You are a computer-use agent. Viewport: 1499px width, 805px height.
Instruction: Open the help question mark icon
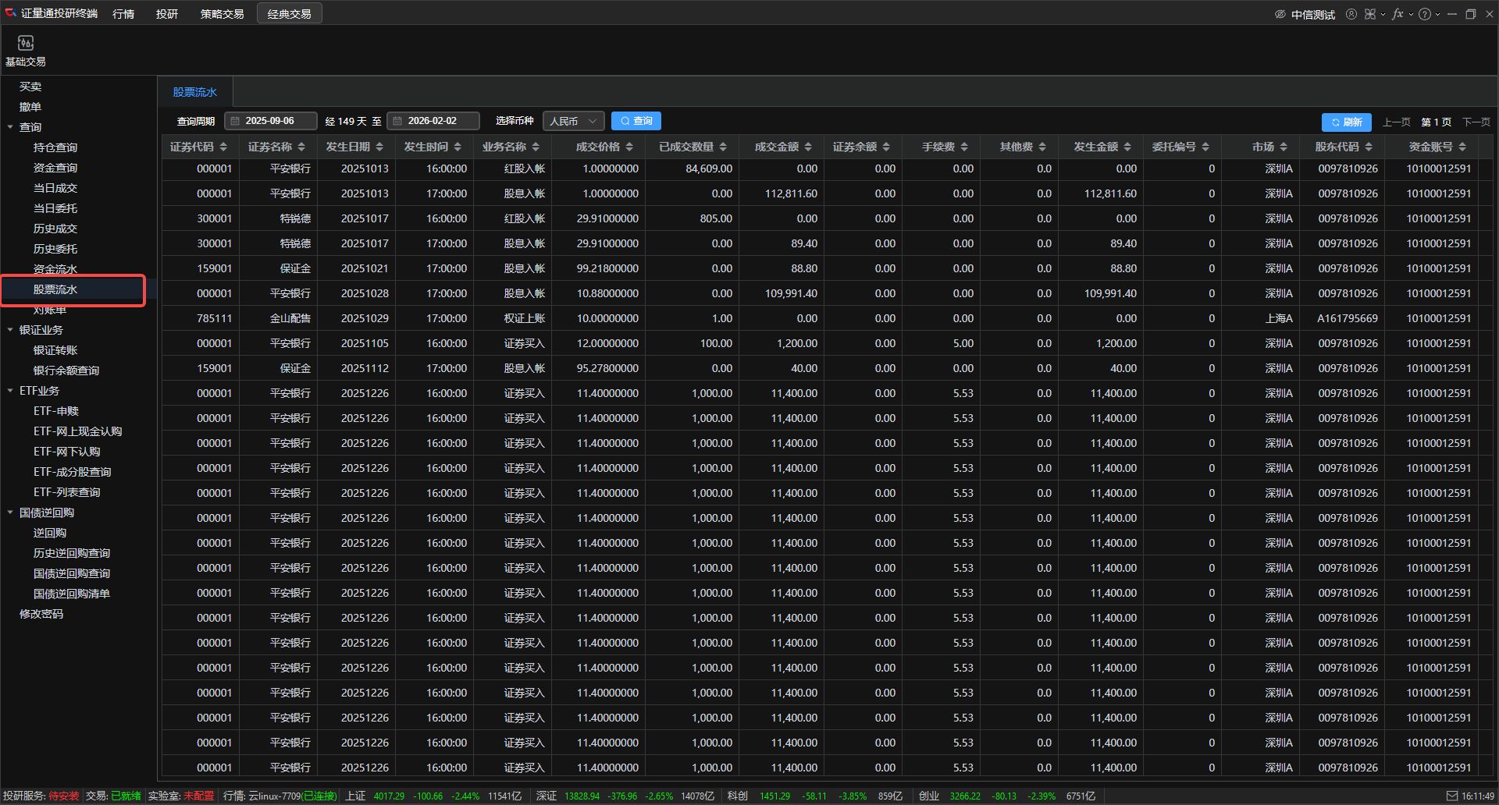1425,14
